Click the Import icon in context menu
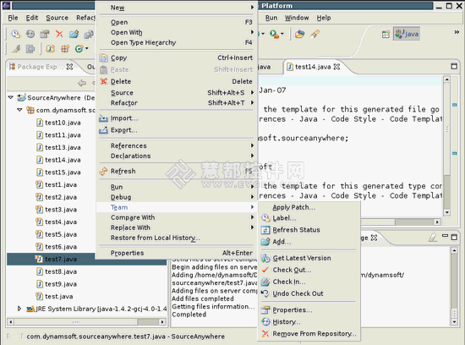Viewport: 465px width, 345px height. click(103, 118)
